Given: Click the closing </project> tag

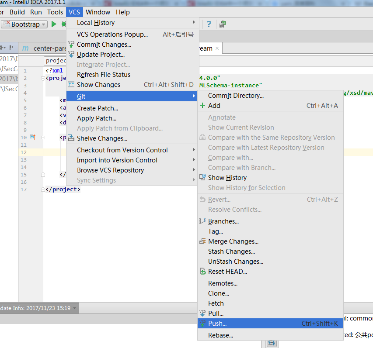Looking at the screenshot, I should point(63,190).
